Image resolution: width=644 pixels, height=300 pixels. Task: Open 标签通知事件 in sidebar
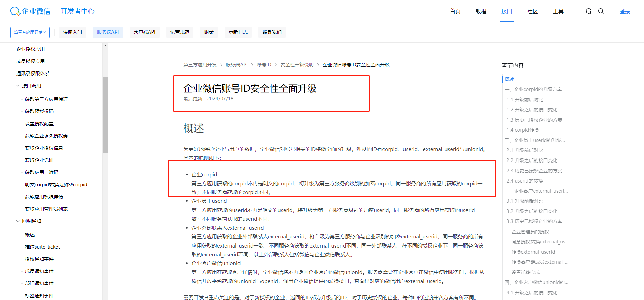tap(39, 296)
